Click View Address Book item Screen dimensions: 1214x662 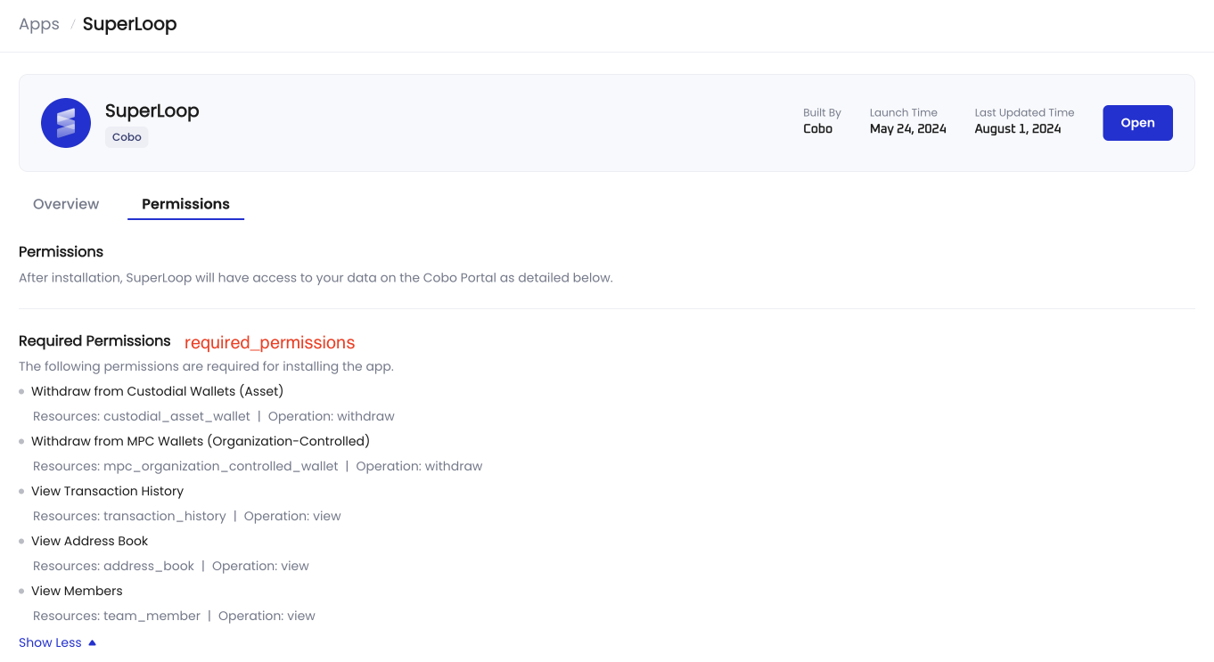(89, 541)
